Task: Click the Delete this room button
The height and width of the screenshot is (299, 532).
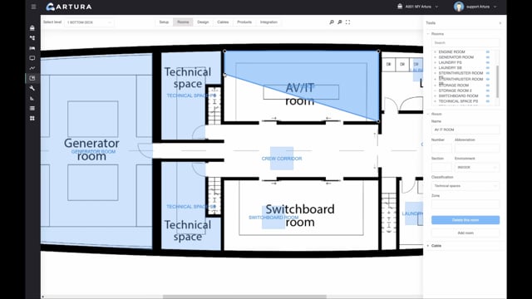Action: 465,220
